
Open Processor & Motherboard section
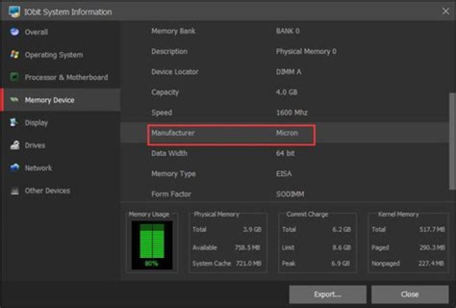pyautogui.click(x=61, y=77)
